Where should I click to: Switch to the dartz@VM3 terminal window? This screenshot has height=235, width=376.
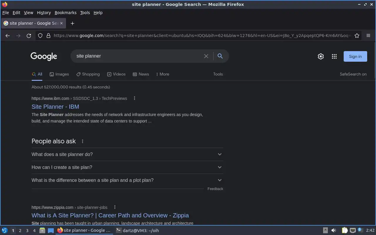(x=137, y=230)
